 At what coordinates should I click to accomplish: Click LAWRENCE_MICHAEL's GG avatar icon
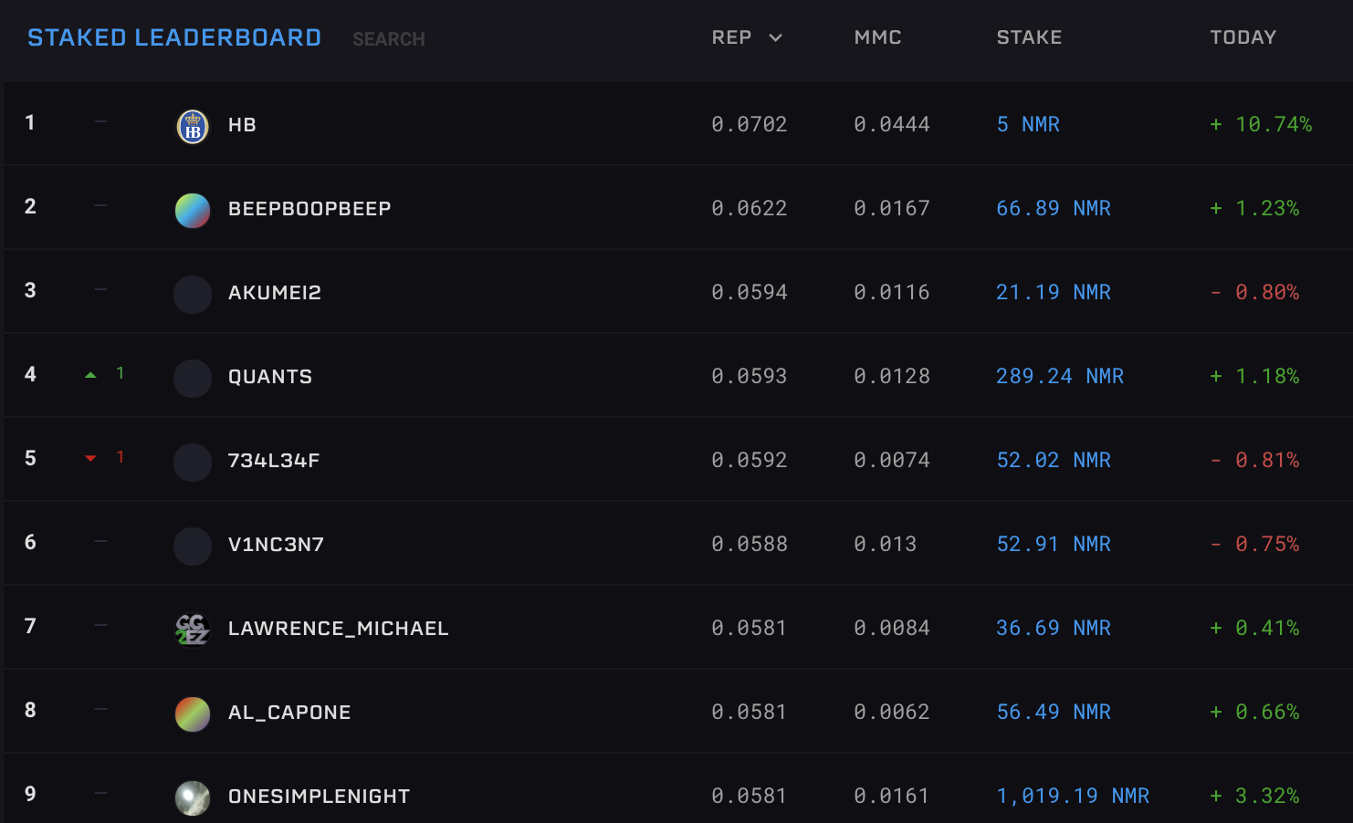click(x=193, y=630)
